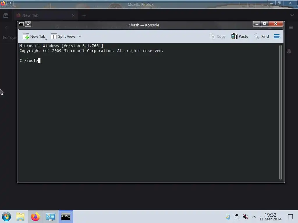Image resolution: width=298 pixels, height=223 pixels.
Task: Click Paste in Konsole toolbar
Action: pos(240,36)
